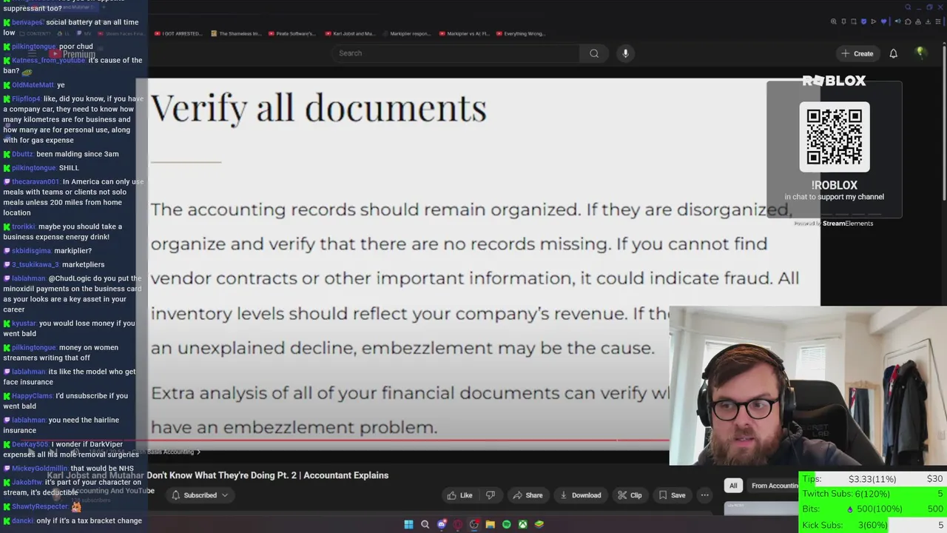The width and height of the screenshot is (947, 533).
Task: Create a clip with the Clip button
Action: (x=630, y=495)
